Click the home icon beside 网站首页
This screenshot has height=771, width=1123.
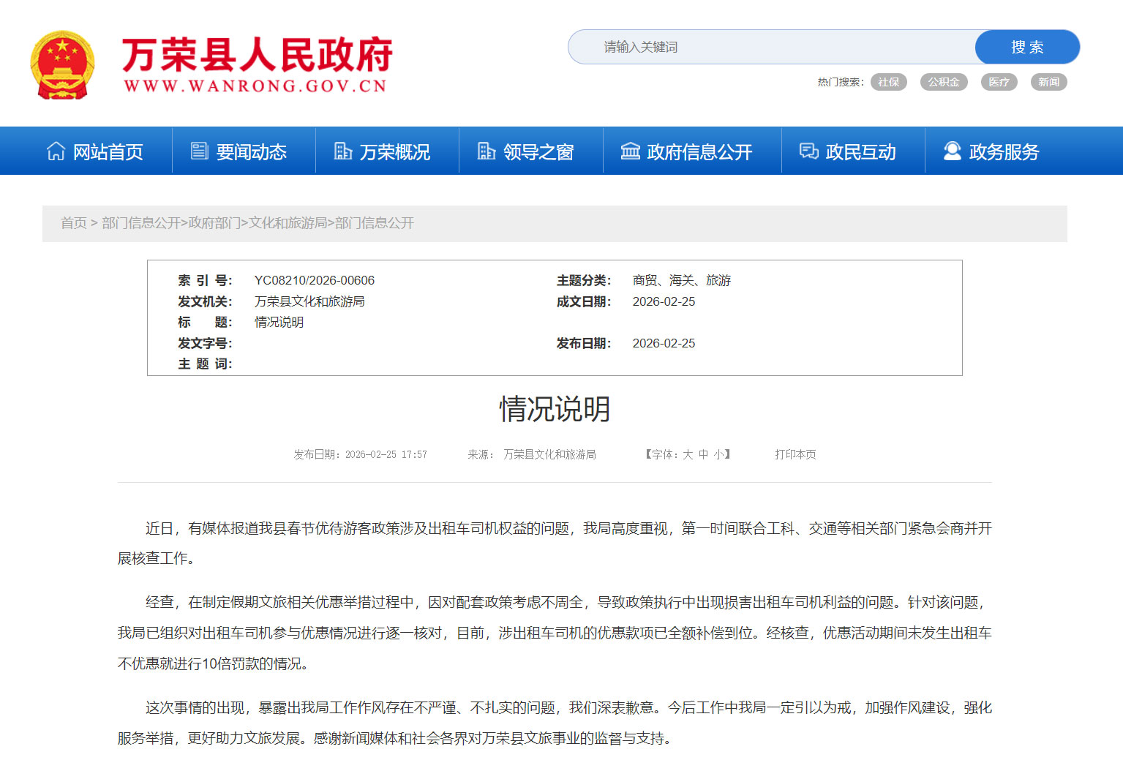(56, 151)
